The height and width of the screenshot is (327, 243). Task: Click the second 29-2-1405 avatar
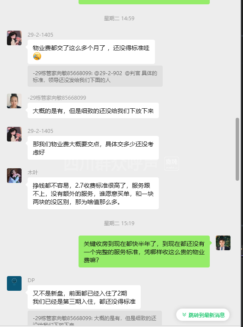(x=14, y=134)
